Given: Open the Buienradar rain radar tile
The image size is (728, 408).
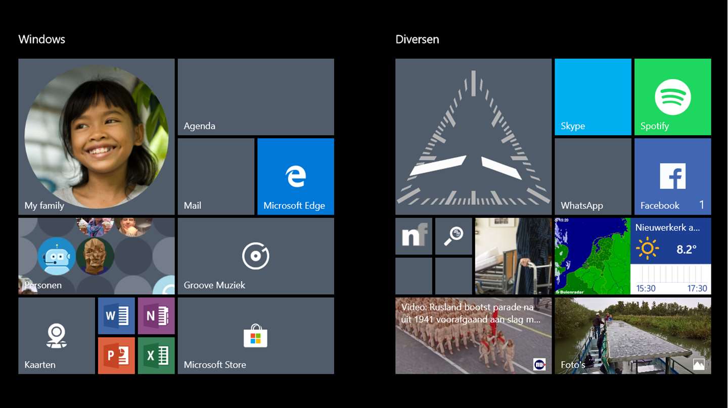Looking at the screenshot, I should coord(593,256).
